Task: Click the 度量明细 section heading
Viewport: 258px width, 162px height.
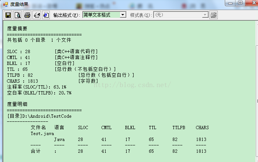Action: [17, 104]
